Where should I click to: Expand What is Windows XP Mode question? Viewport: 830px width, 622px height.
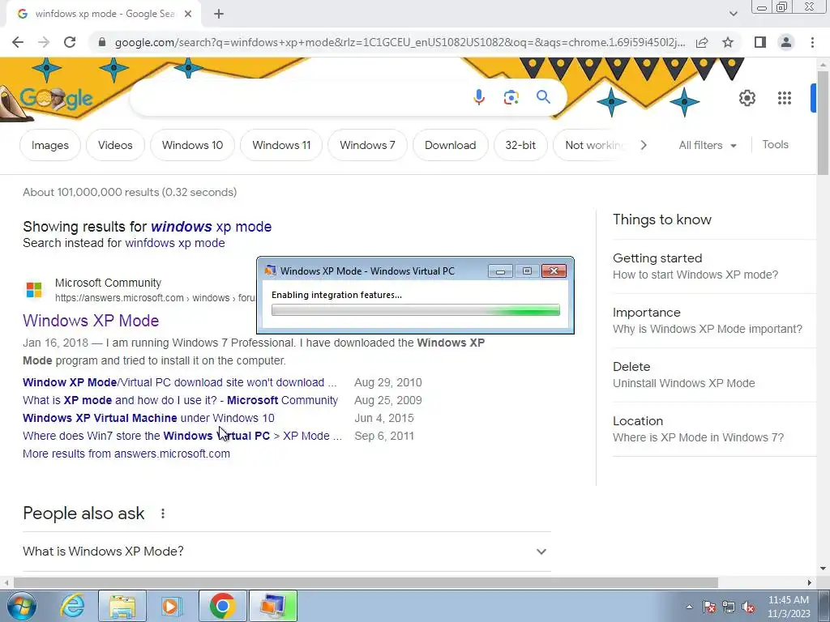[286, 551]
